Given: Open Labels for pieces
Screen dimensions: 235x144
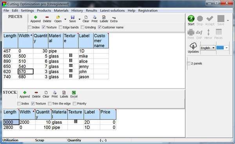Looking at the screenshot, I should coord(104,19).
